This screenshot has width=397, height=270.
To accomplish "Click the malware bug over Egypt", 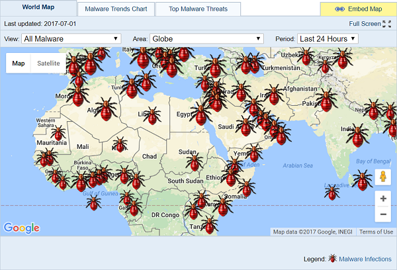I will coord(201,114).
